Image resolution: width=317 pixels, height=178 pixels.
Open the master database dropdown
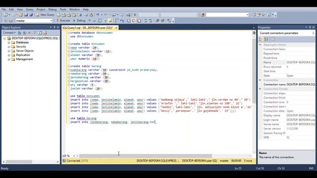[x=51, y=21]
